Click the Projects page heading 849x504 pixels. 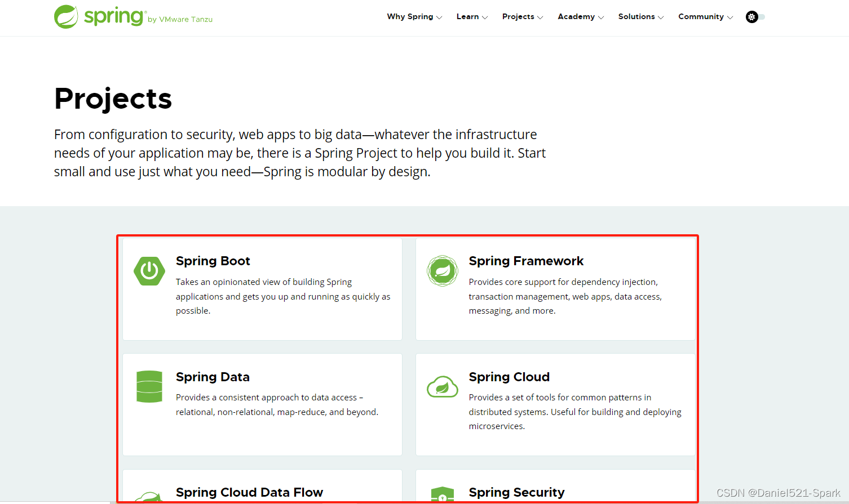coord(113,99)
